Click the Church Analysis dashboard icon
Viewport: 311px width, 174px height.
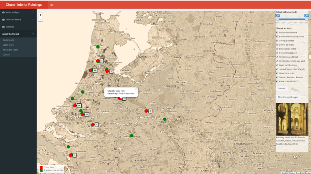coord(3,20)
